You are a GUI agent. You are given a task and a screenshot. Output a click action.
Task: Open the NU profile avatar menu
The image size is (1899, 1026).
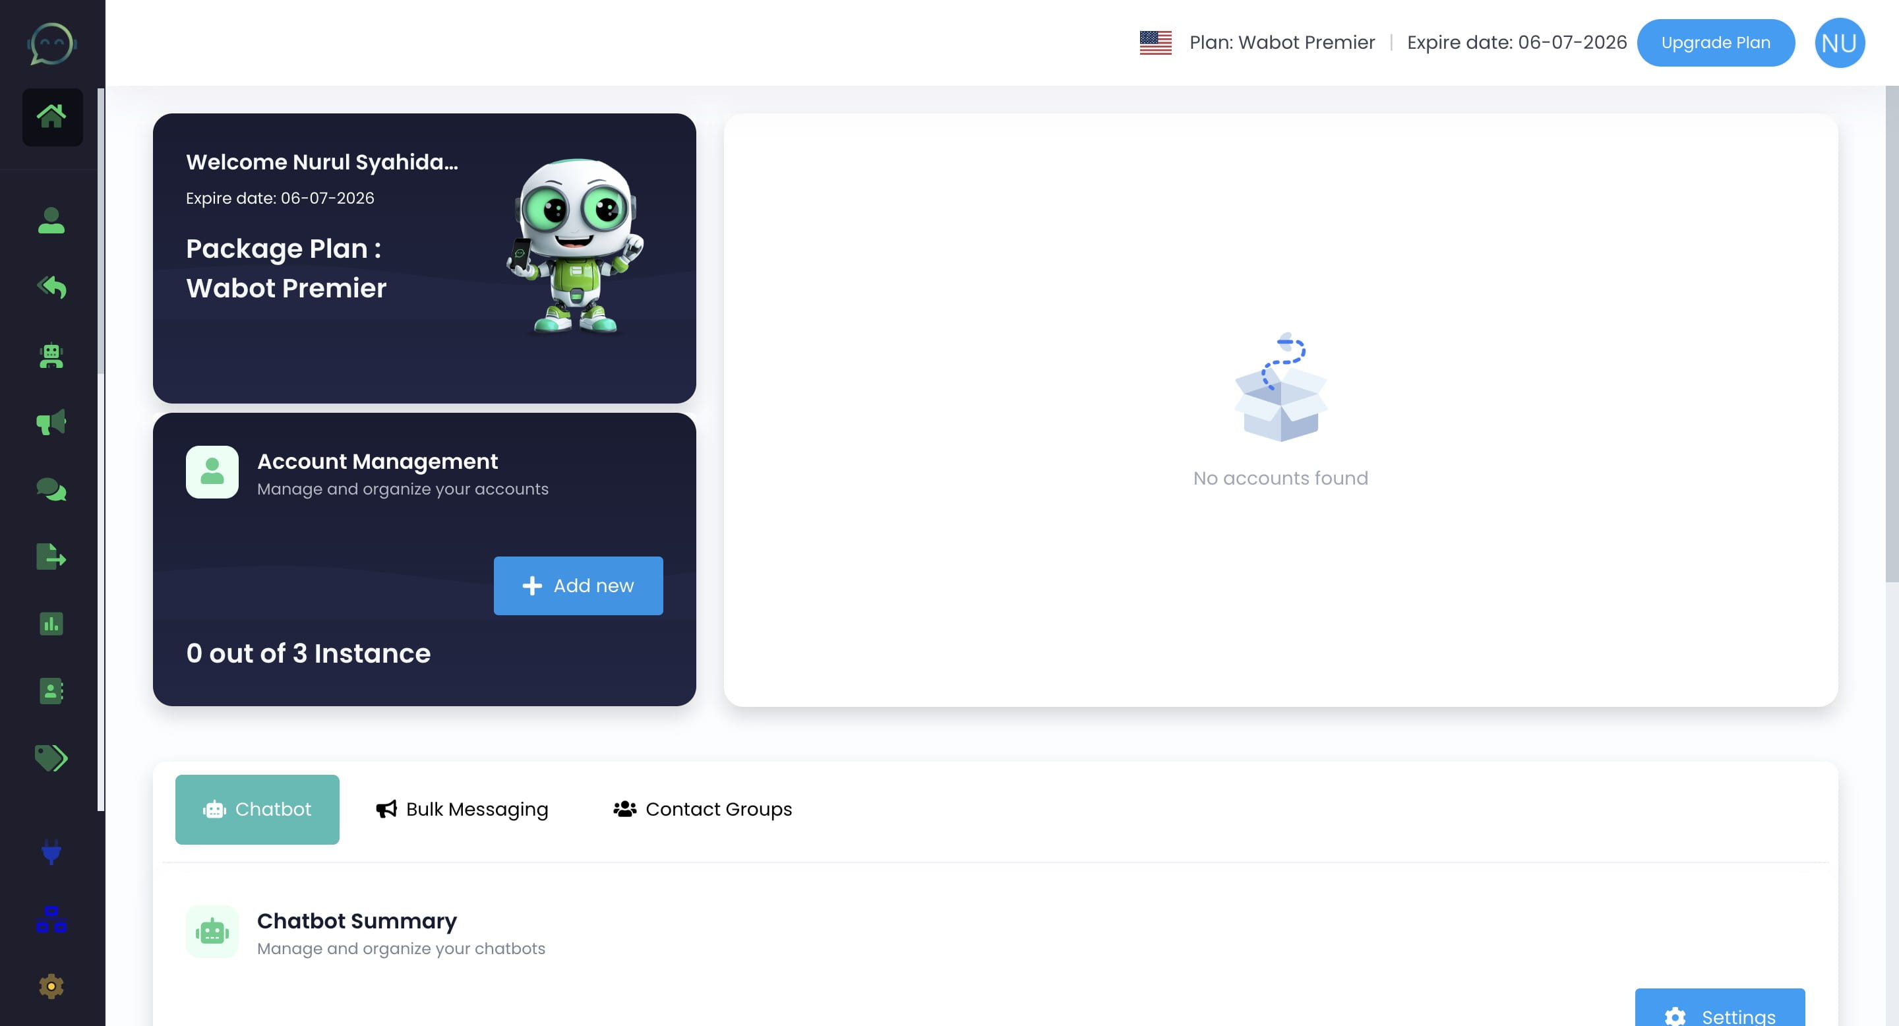click(1839, 43)
